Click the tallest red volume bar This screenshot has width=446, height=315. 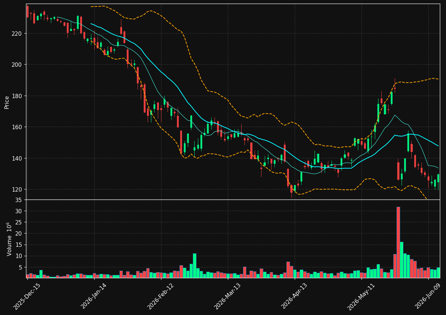398,242
